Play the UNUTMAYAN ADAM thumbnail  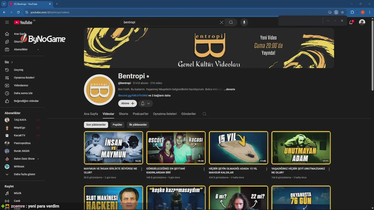pyautogui.click(x=301, y=148)
